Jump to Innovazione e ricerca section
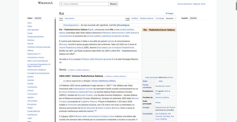The width and height of the screenshot is (237, 122). [x=36, y=57]
